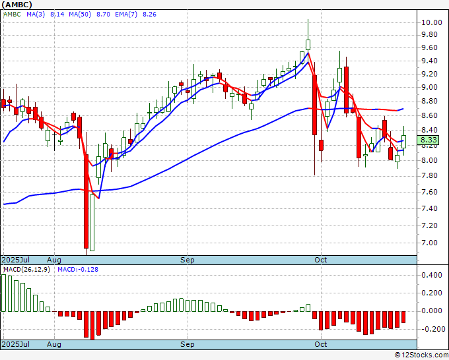This screenshot has height=360, width=449.
Task: Click the 9.20 price axis label
Action: [430, 74]
